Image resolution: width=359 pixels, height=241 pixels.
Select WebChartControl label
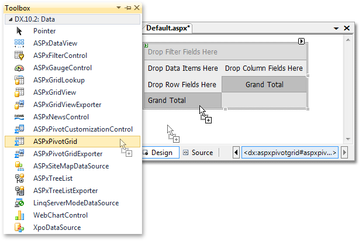click(x=60, y=215)
